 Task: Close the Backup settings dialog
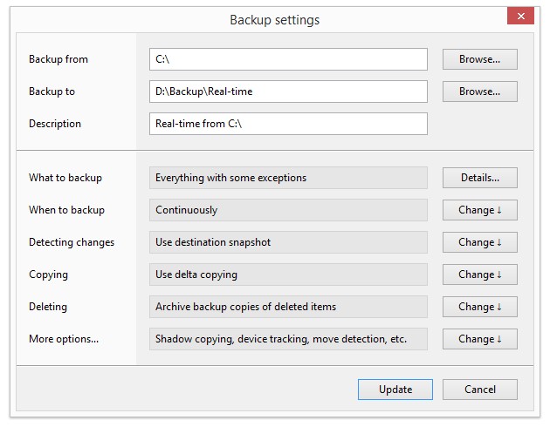[x=521, y=17]
